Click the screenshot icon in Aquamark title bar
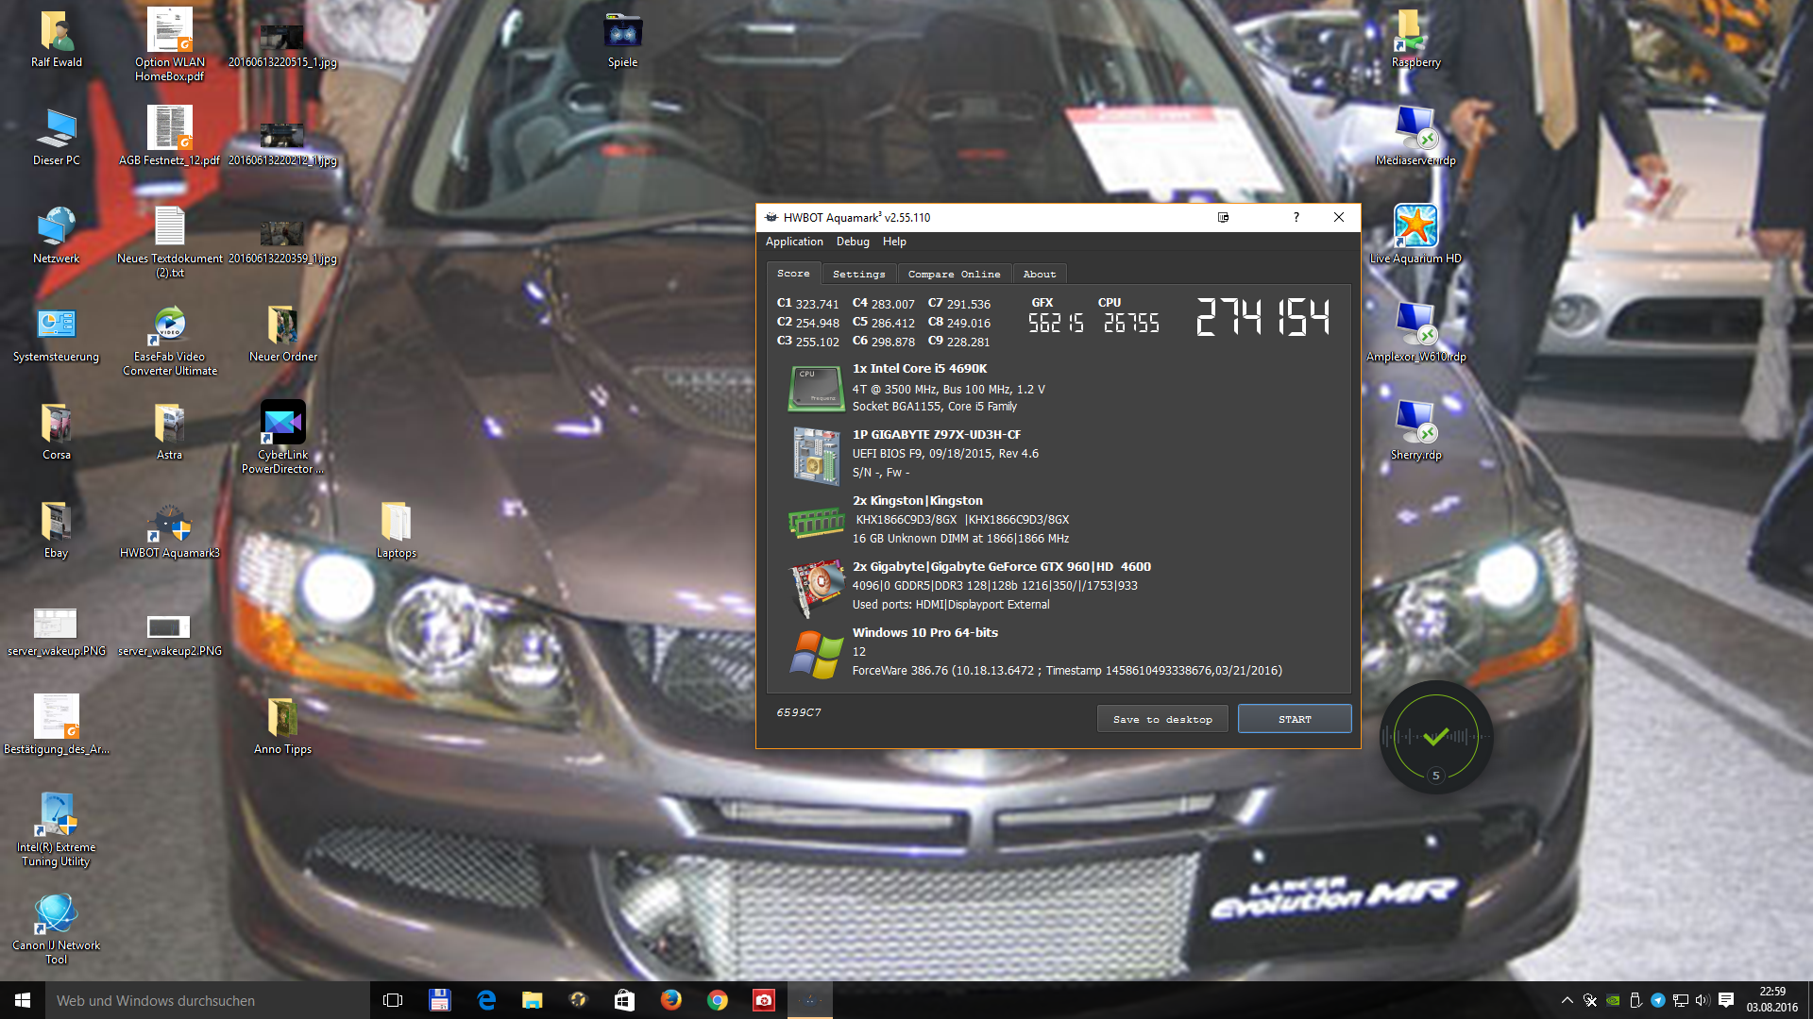 tap(1223, 217)
